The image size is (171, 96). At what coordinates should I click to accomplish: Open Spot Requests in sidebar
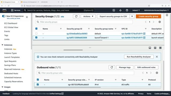10,61
